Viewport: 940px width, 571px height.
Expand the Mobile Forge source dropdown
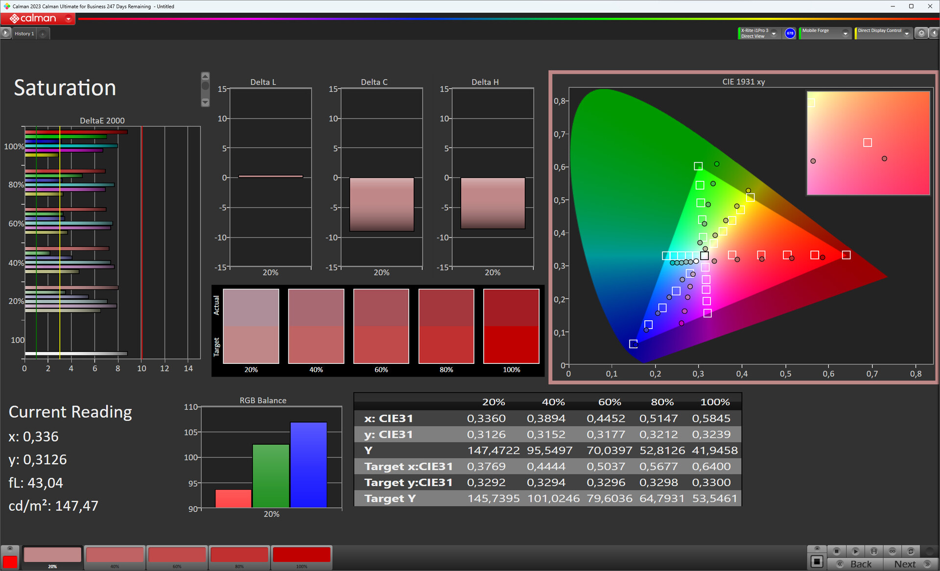845,34
